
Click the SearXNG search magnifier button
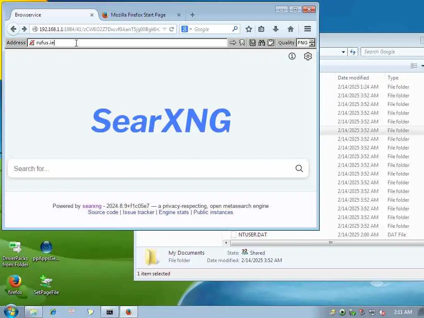coord(299,168)
